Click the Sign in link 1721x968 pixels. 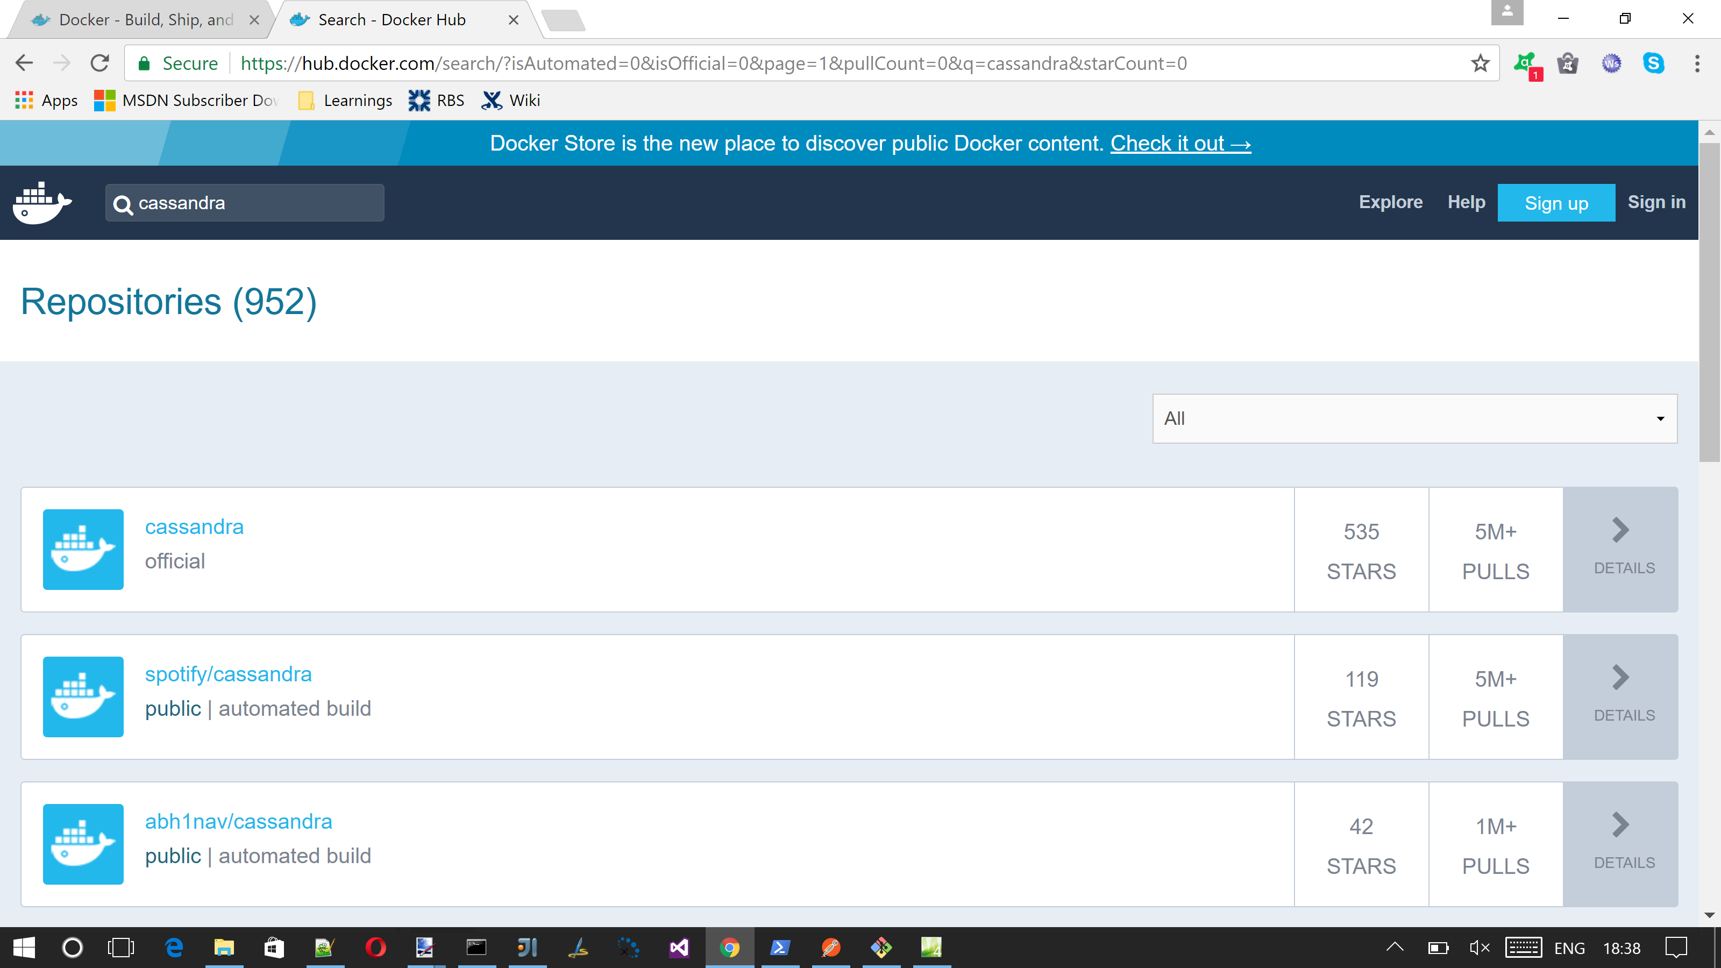click(x=1656, y=202)
